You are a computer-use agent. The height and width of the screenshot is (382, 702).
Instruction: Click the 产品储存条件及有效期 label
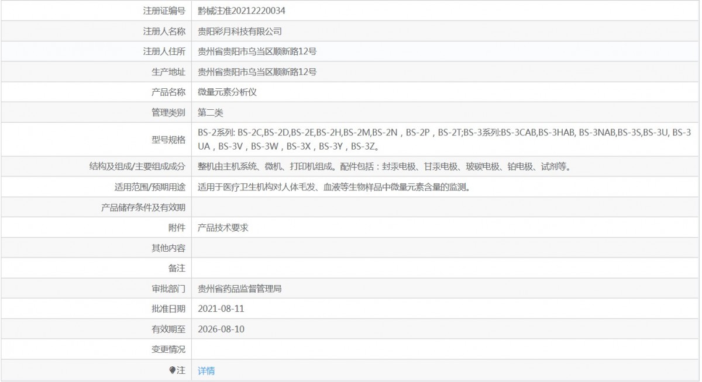pyautogui.click(x=143, y=207)
